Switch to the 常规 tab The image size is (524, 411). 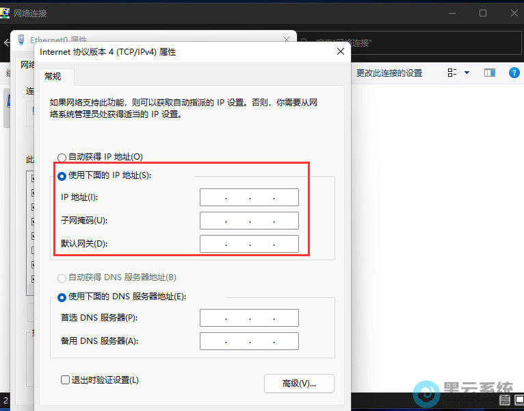pos(53,76)
